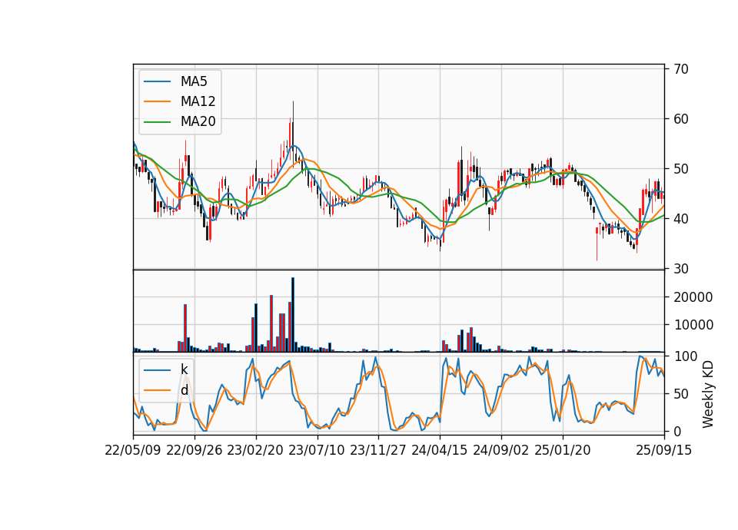Click the MA20 legend label

pos(198,122)
